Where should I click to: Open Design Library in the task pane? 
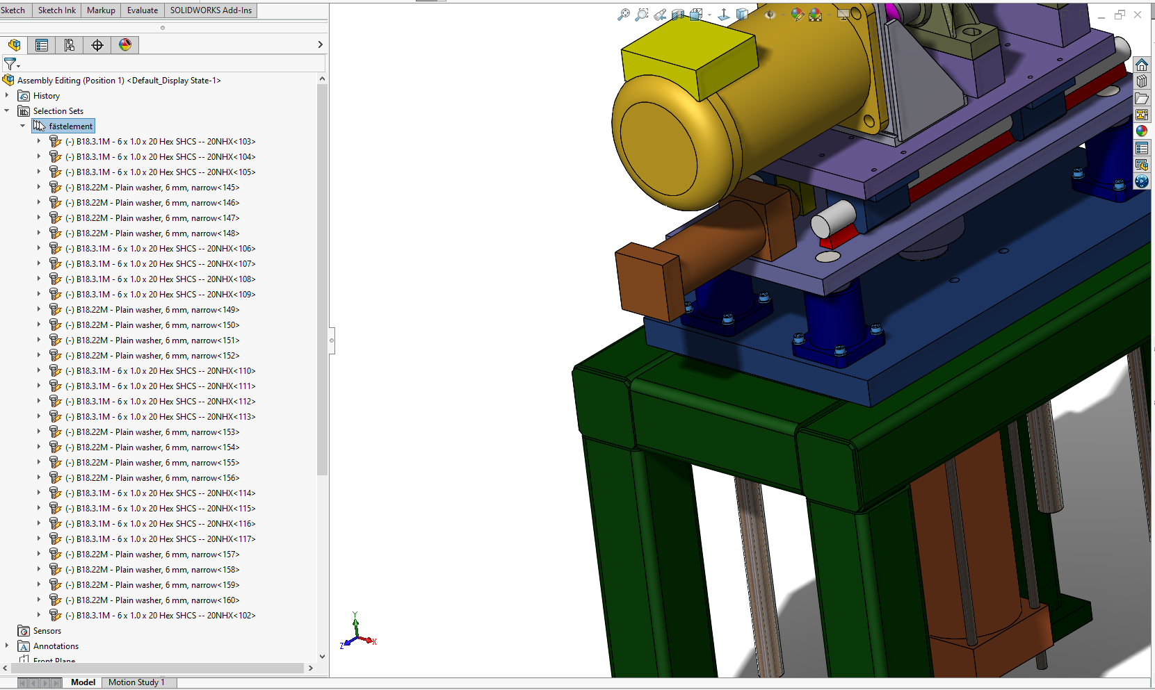pos(1142,81)
